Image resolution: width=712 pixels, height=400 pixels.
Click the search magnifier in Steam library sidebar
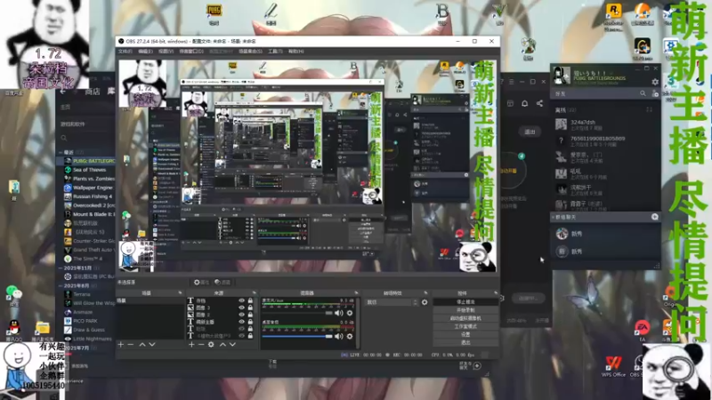[64, 138]
